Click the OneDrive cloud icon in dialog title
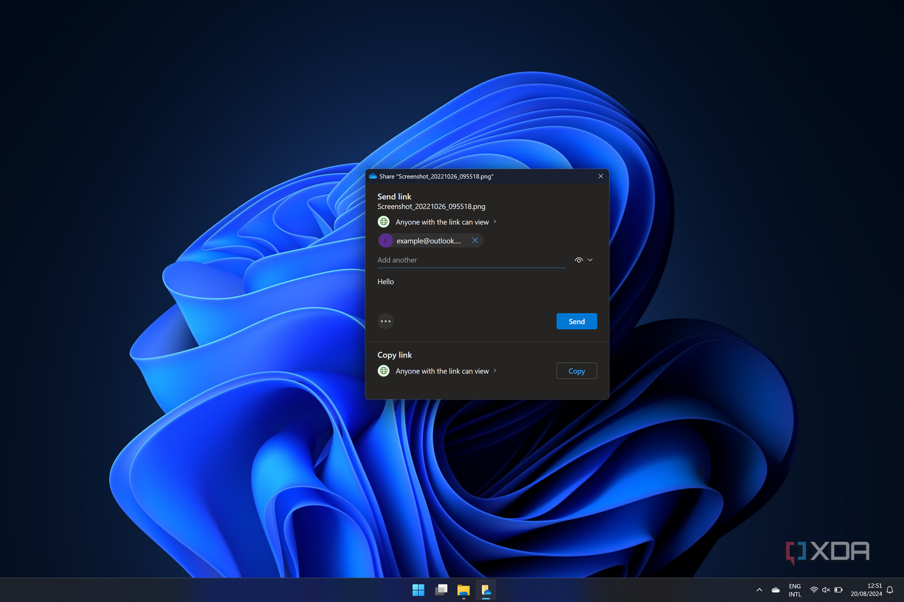 (373, 176)
